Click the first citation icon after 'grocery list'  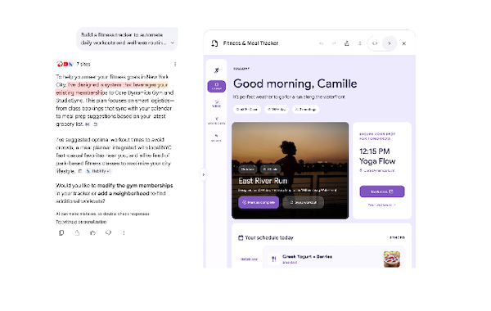(88, 124)
